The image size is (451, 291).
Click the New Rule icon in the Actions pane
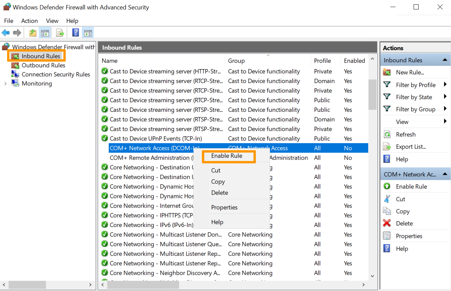(387, 72)
